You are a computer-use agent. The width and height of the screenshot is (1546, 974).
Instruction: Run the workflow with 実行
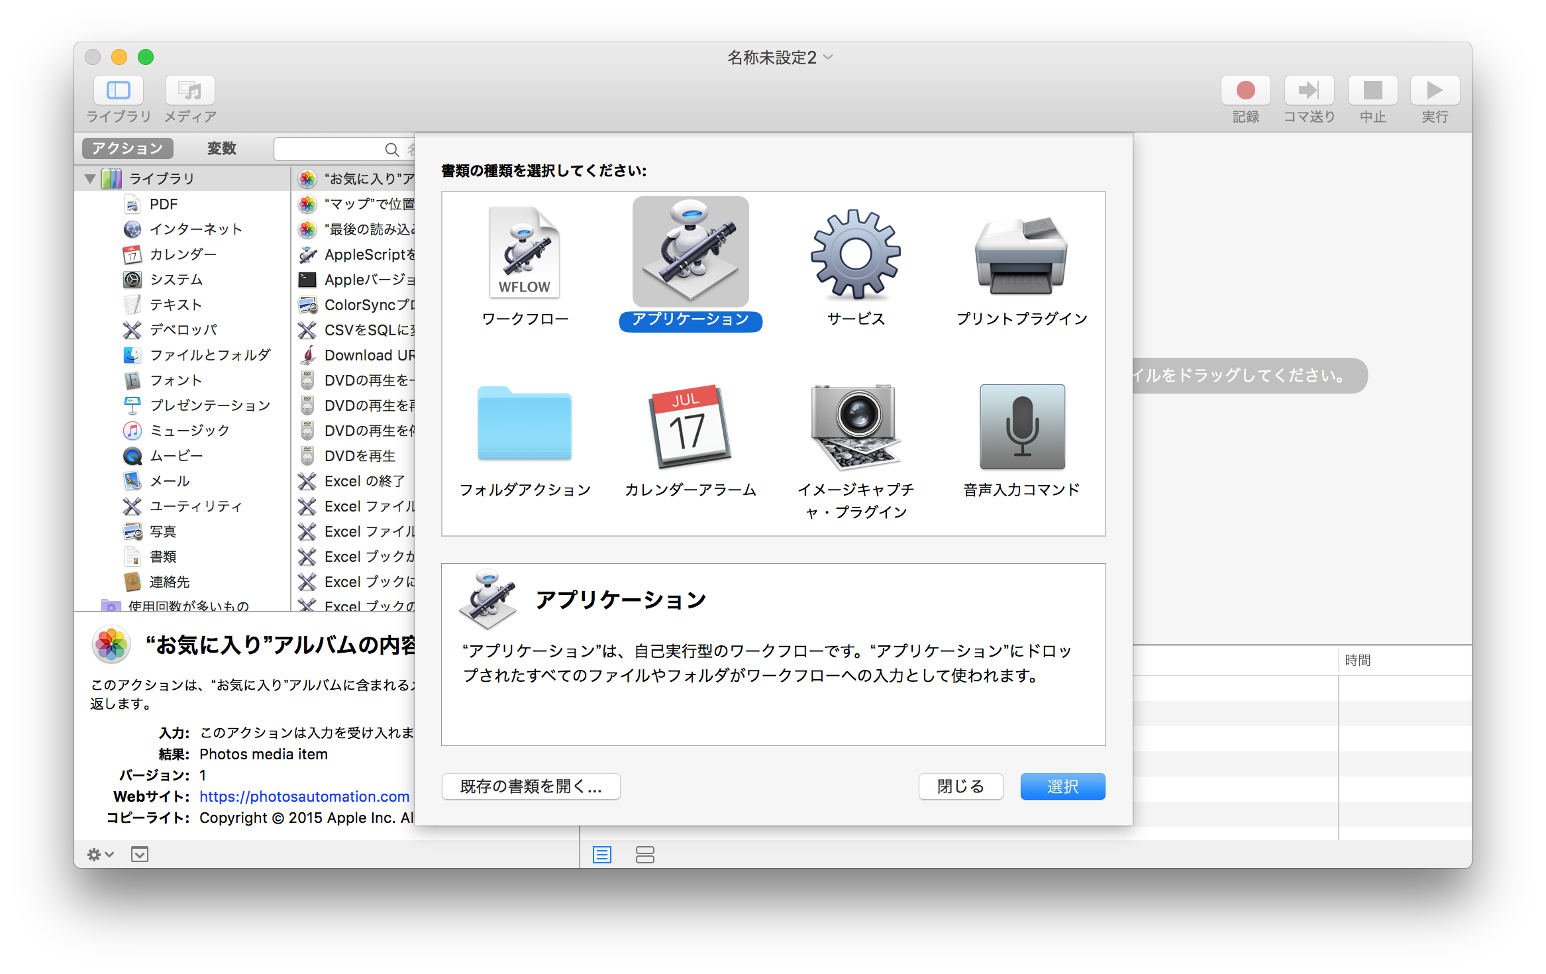pyautogui.click(x=1435, y=91)
